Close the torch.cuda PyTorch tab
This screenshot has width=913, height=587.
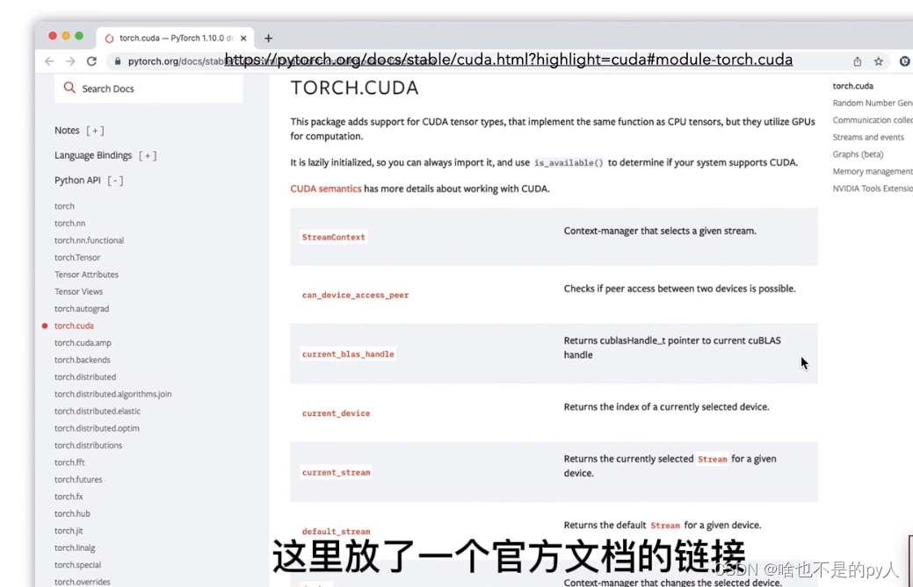coord(243,39)
